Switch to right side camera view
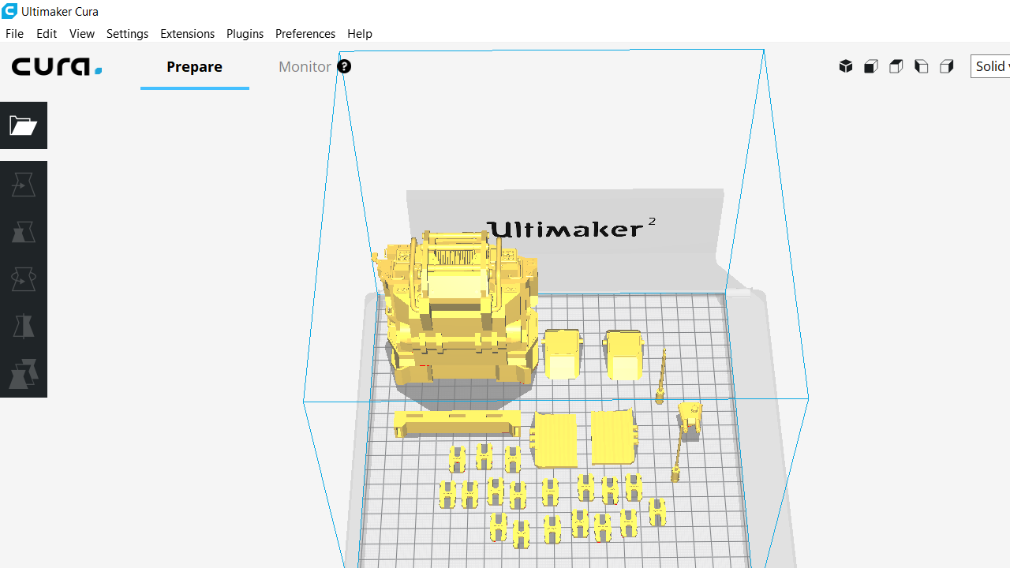 point(947,66)
